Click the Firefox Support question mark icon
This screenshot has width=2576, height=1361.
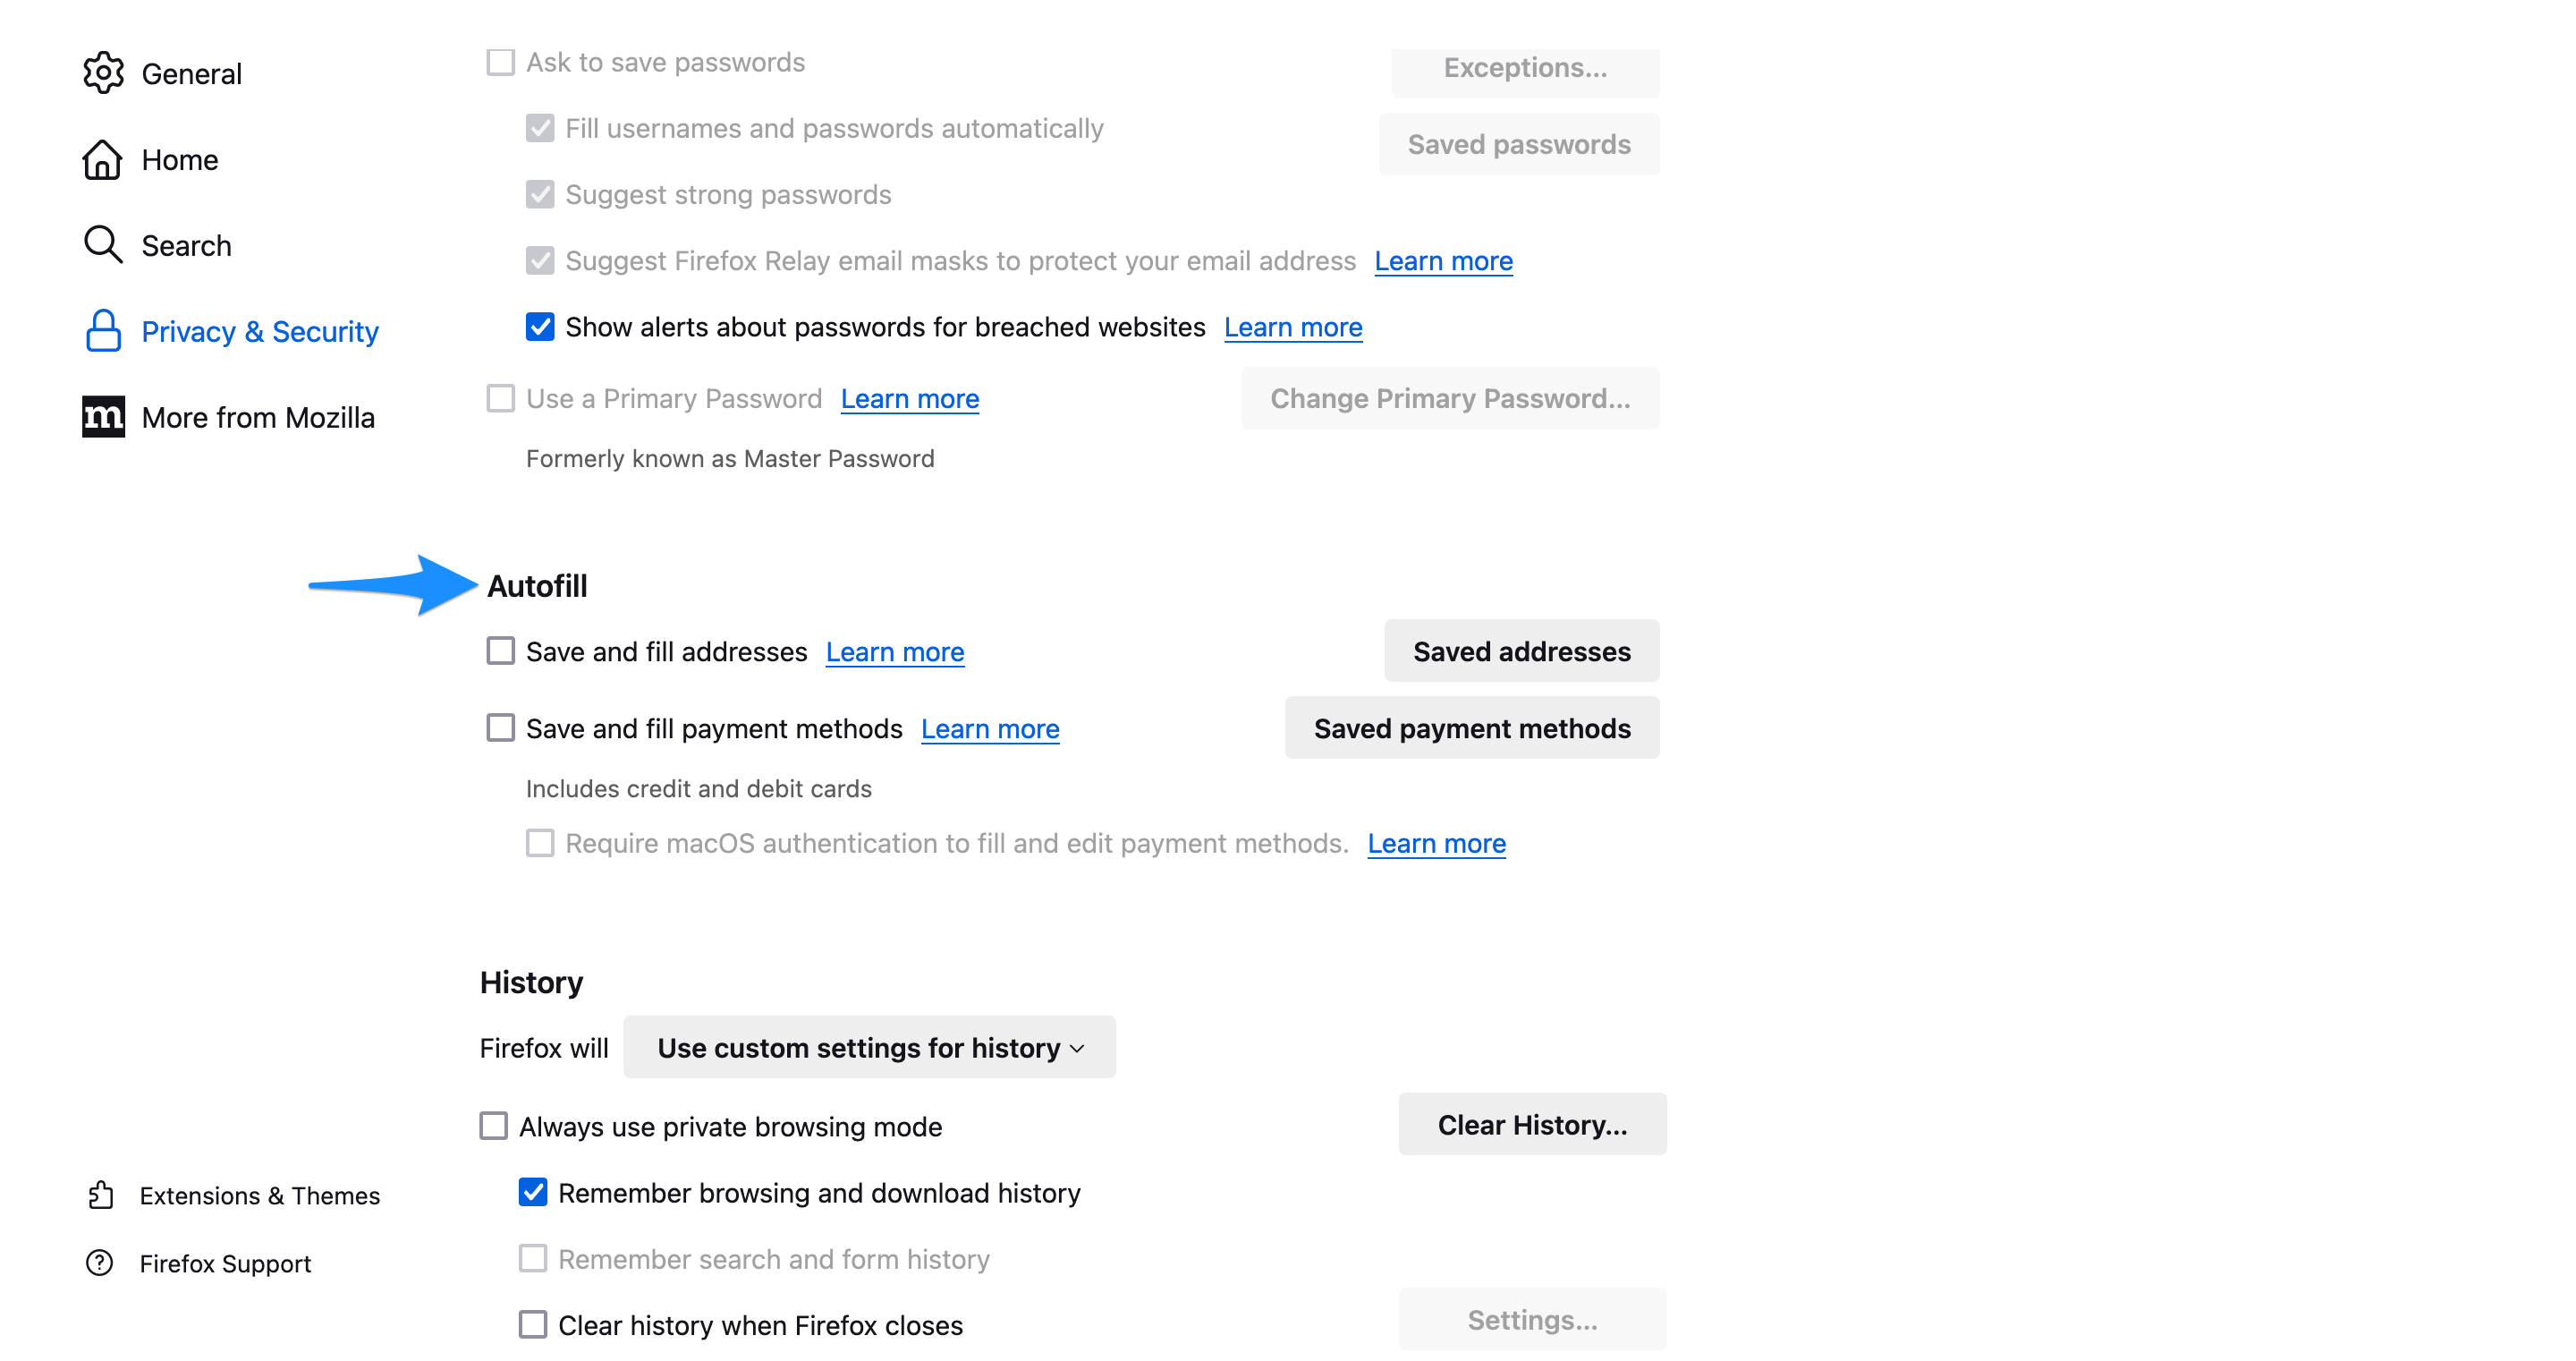pos(100,1263)
